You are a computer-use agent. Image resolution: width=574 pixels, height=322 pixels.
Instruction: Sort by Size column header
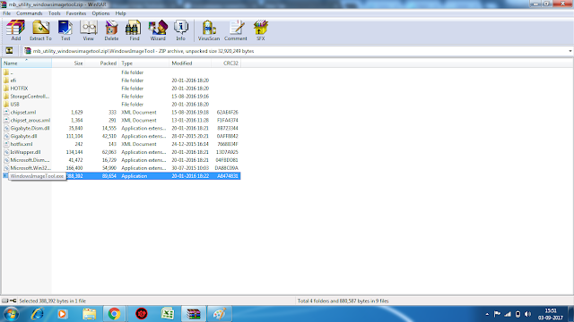(68, 64)
